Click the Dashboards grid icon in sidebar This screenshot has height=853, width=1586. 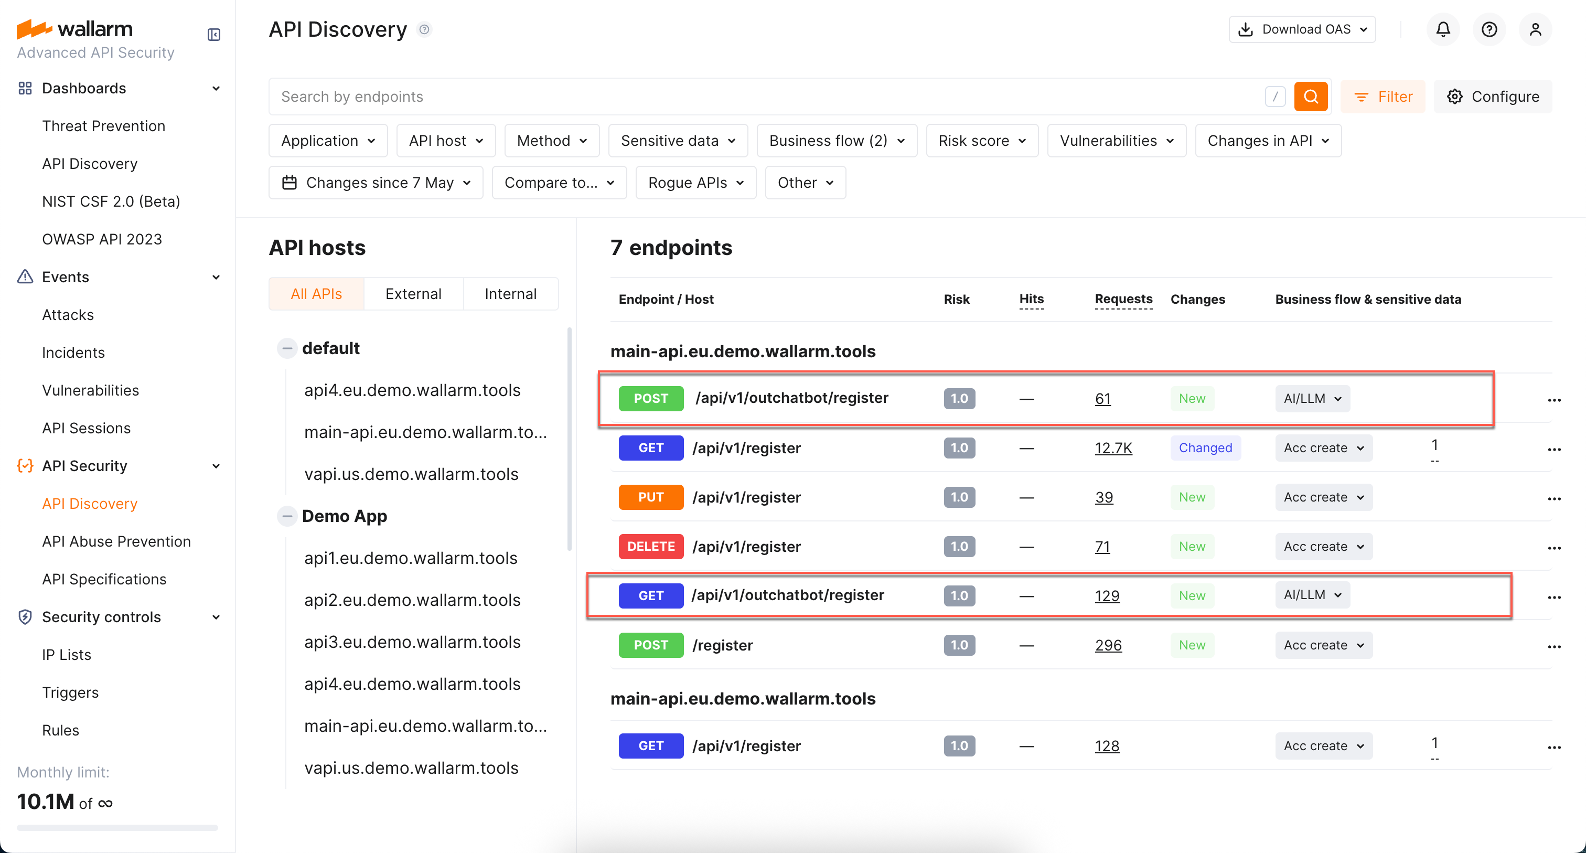pos(25,88)
